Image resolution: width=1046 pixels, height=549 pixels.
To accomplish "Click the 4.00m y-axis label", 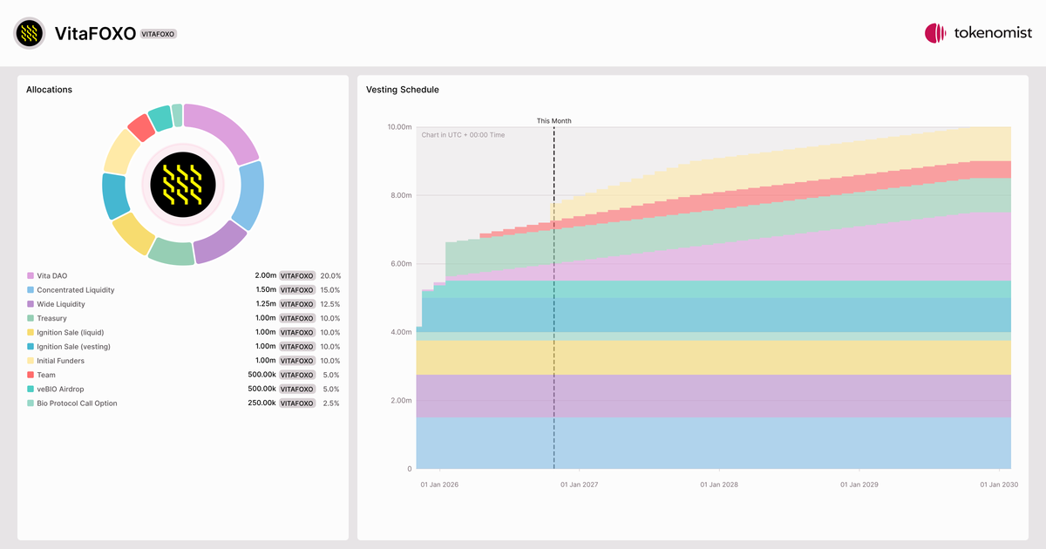I will (x=401, y=332).
